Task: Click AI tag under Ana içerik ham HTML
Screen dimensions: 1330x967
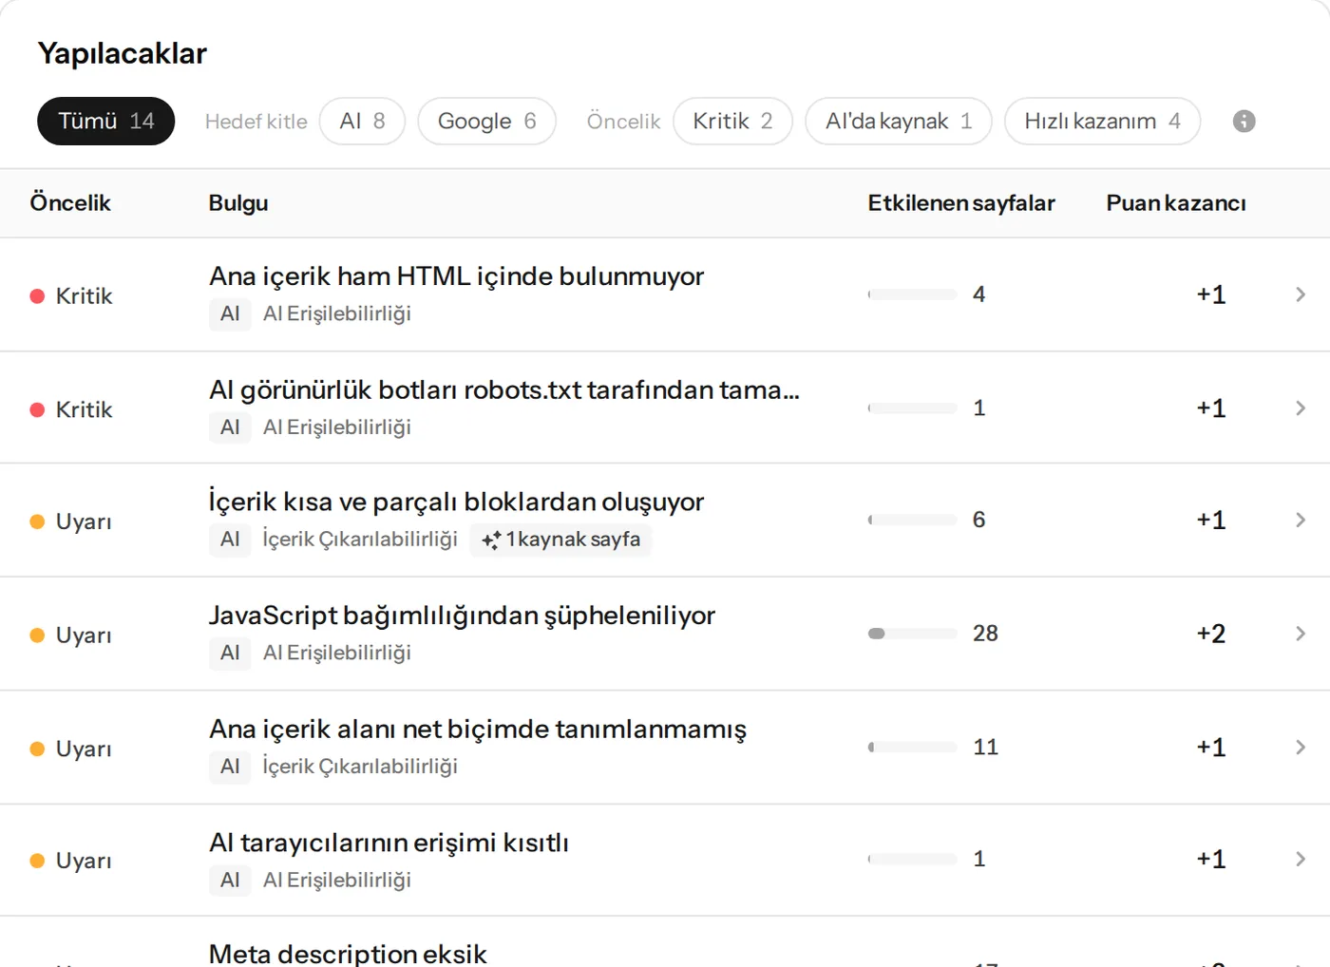Action: tap(230, 313)
